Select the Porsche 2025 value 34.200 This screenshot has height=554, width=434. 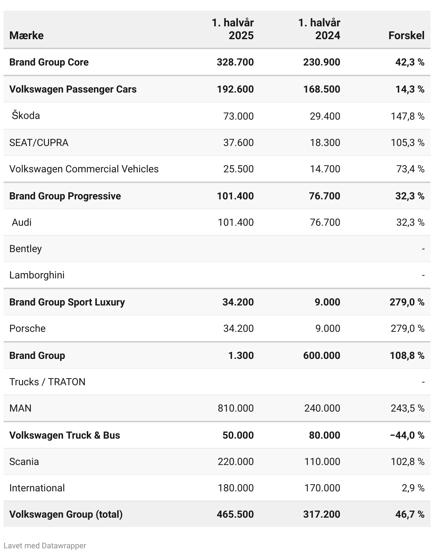[x=238, y=328]
